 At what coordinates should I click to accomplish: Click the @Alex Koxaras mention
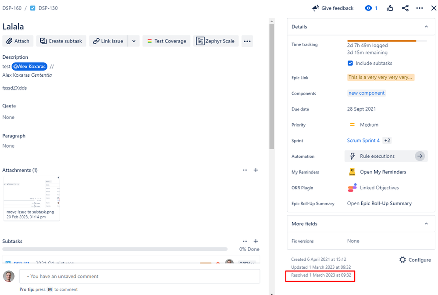click(29, 67)
